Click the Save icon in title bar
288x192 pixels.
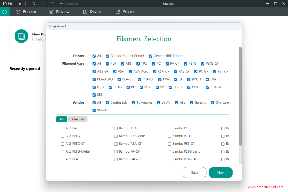click(x=34, y=4)
